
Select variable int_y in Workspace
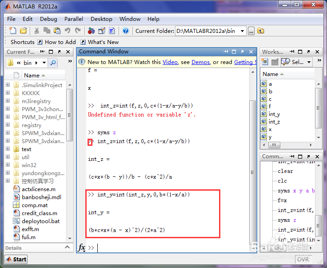click(x=274, y=114)
